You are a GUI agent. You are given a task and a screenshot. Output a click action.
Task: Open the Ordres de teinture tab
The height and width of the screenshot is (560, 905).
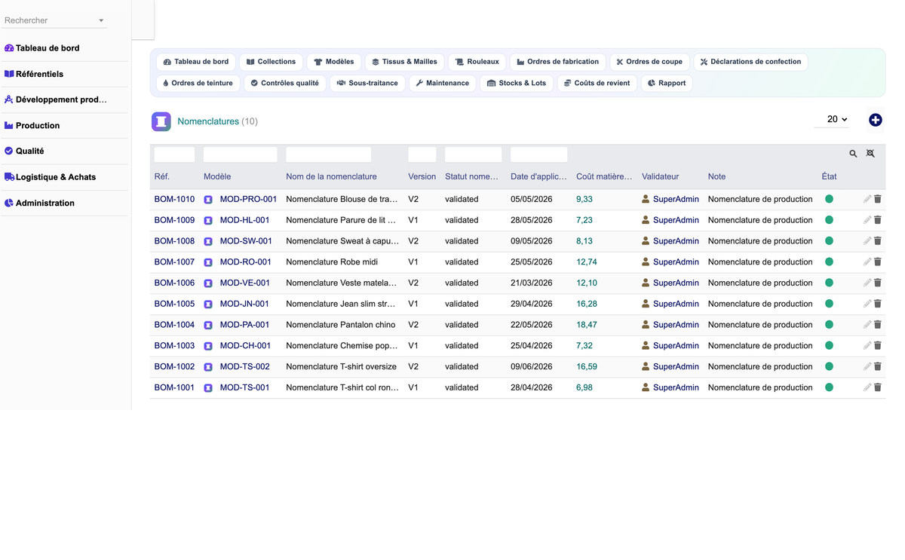click(x=198, y=83)
